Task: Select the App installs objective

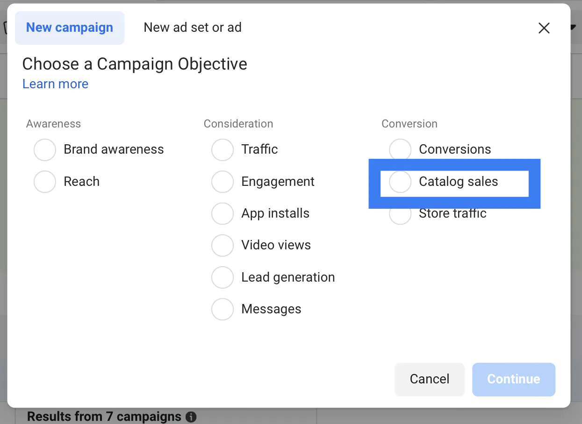Action: click(x=223, y=214)
